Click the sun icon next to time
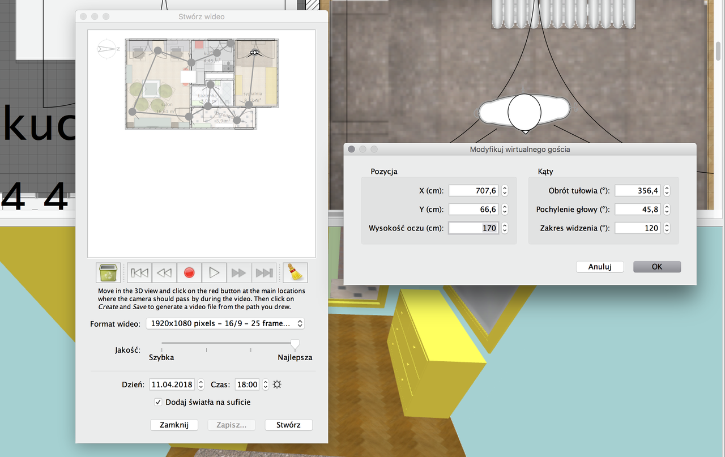This screenshot has width=725, height=457. point(277,385)
